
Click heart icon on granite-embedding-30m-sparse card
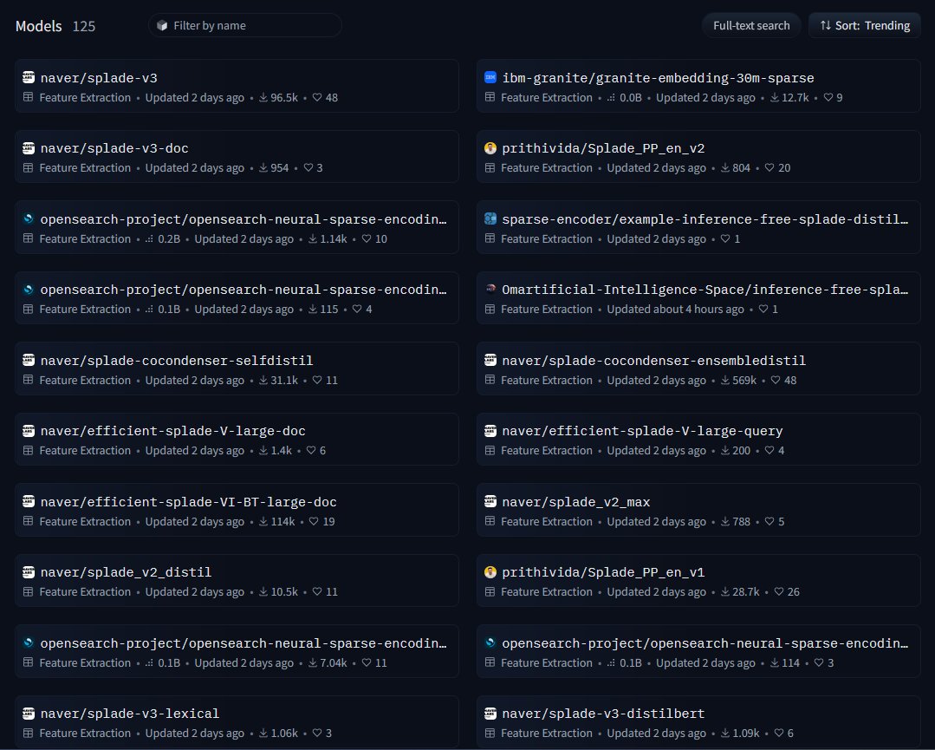click(x=828, y=97)
